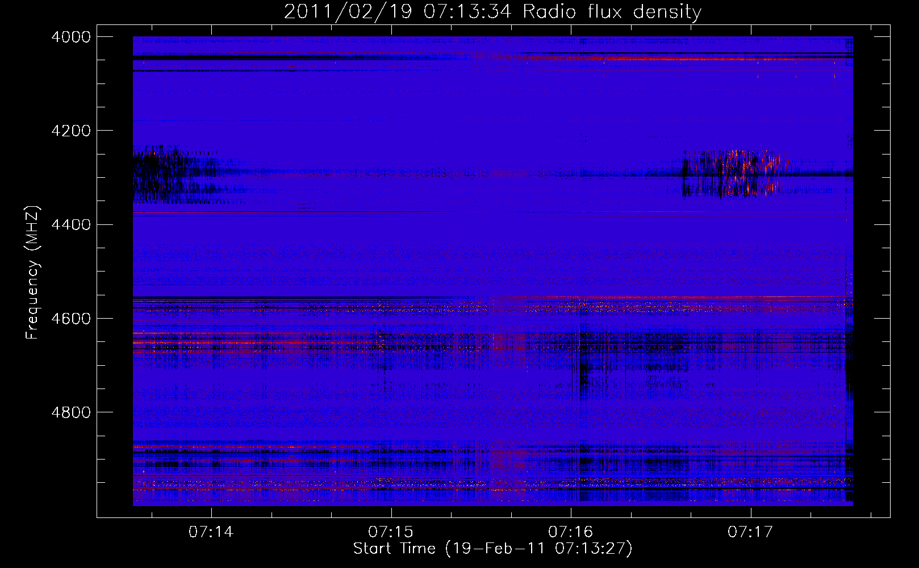The image size is (919, 568).
Task: Click the 07:17 time axis label
Action: 750,532
